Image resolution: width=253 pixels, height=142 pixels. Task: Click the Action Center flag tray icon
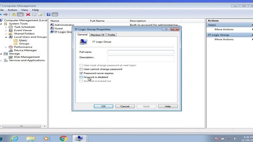coord(217,138)
